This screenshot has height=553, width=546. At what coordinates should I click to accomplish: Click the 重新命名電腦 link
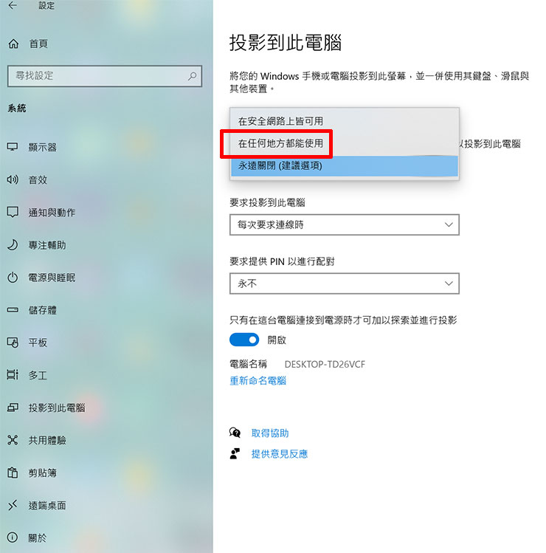pyautogui.click(x=258, y=380)
